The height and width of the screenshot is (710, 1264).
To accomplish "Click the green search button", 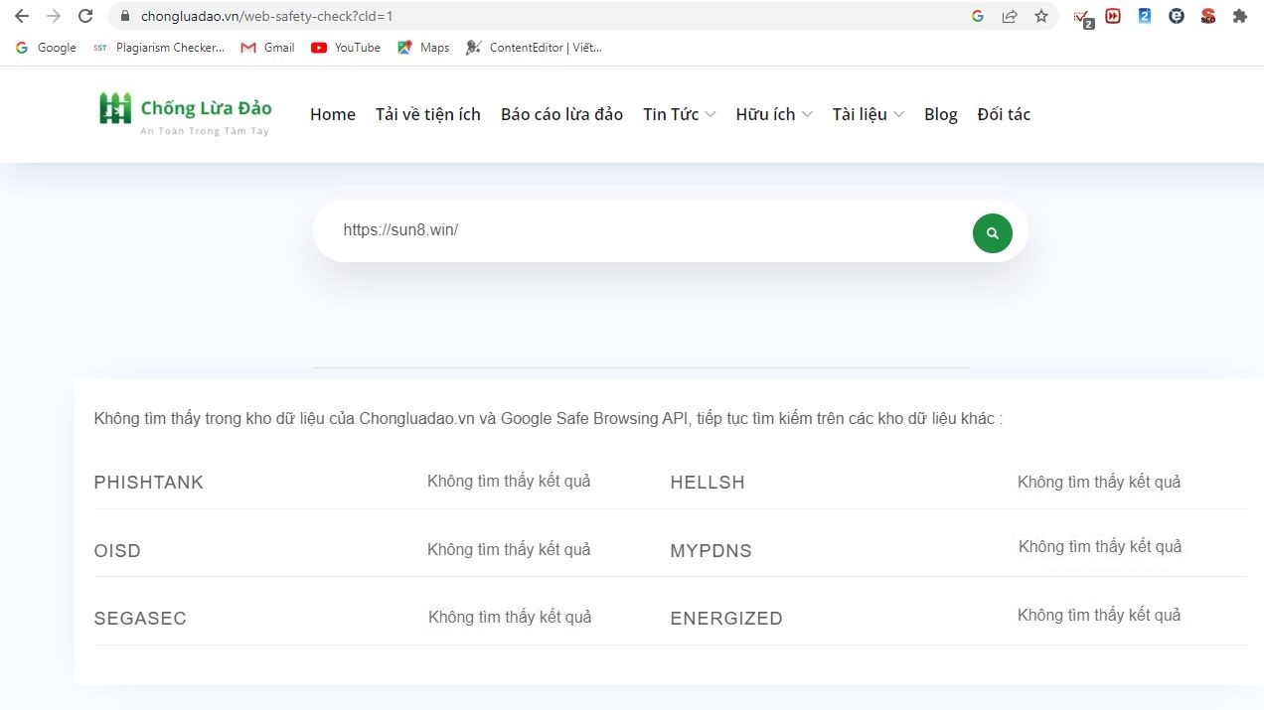I will click(x=992, y=233).
